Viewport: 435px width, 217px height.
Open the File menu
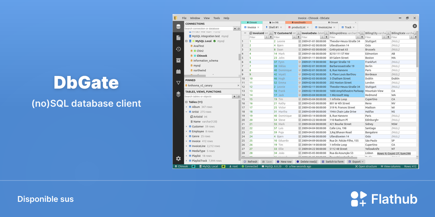pos(184,18)
